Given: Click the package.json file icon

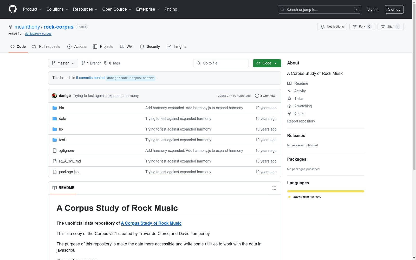Looking at the screenshot, I should coord(55,172).
